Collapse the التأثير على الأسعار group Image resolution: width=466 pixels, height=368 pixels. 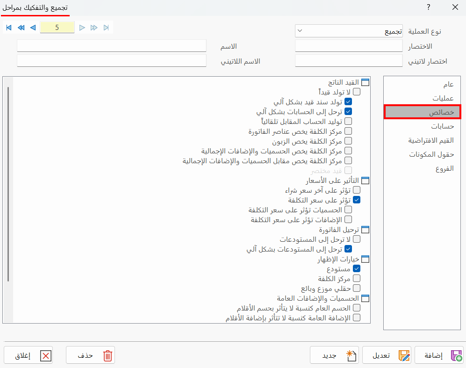click(365, 180)
